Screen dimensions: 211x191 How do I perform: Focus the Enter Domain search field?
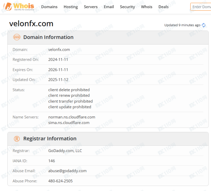(201, 7)
